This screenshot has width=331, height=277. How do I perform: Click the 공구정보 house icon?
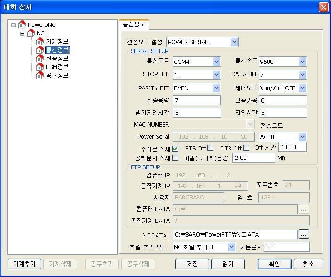pos(39,75)
